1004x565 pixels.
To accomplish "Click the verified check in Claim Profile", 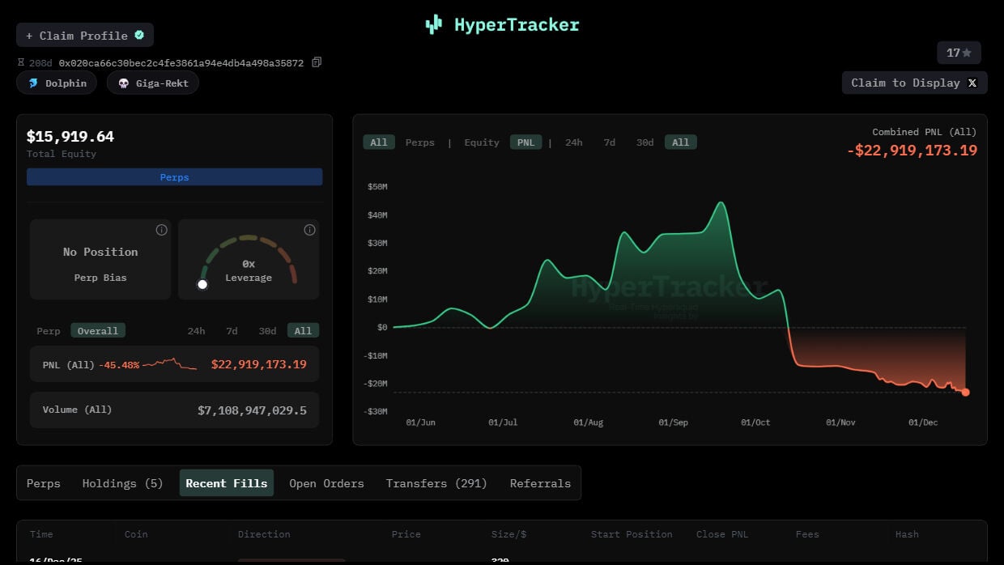I will (139, 36).
